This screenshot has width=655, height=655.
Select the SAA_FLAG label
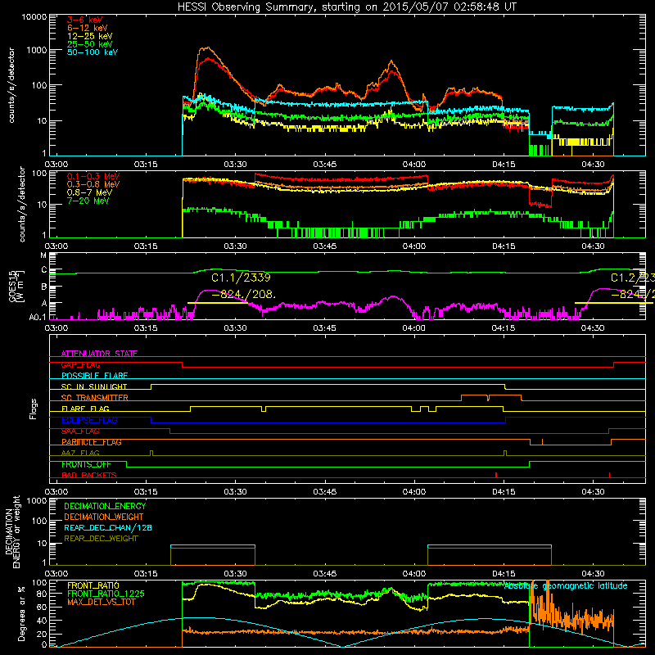[x=80, y=431]
